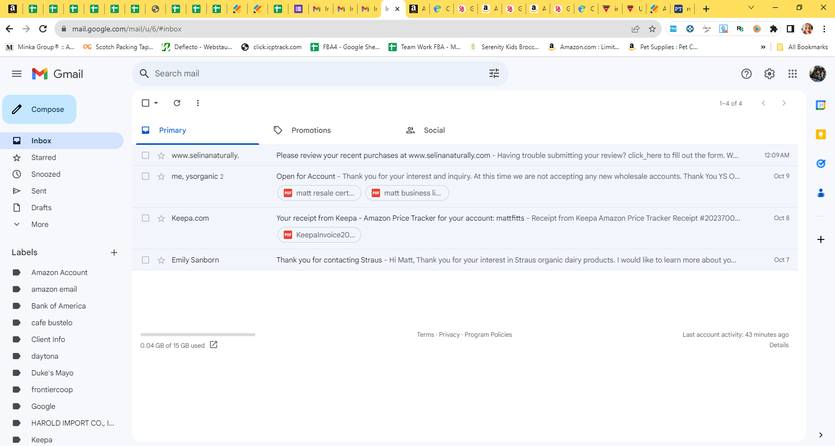Select the www.selinanaturally email checkbox
This screenshot has height=446, width=835.
point(146,155)
